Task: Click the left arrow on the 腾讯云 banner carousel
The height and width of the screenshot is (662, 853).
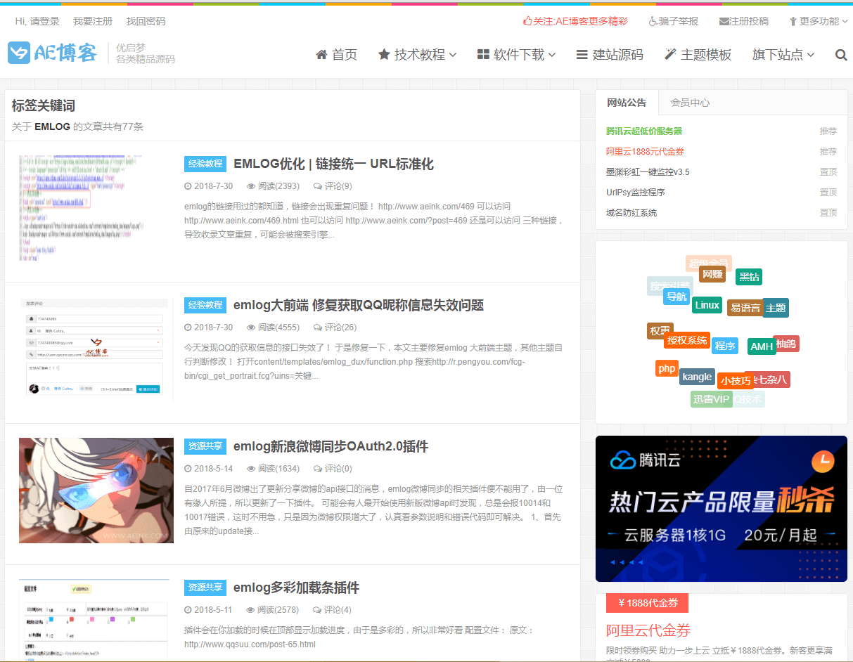Action: coord(613,562)
